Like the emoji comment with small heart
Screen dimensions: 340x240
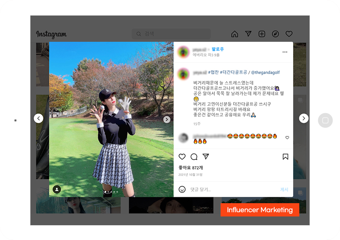pyautogui.click(x=287, y=137)
